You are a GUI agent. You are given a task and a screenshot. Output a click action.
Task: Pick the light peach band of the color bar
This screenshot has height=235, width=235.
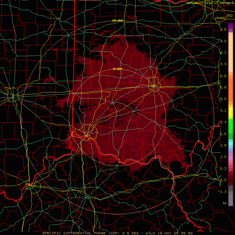(x=231, y=54)
